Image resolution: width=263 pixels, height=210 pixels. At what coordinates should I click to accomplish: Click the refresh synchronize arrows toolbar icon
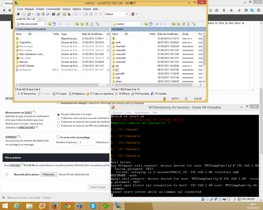tap(48, 14)
